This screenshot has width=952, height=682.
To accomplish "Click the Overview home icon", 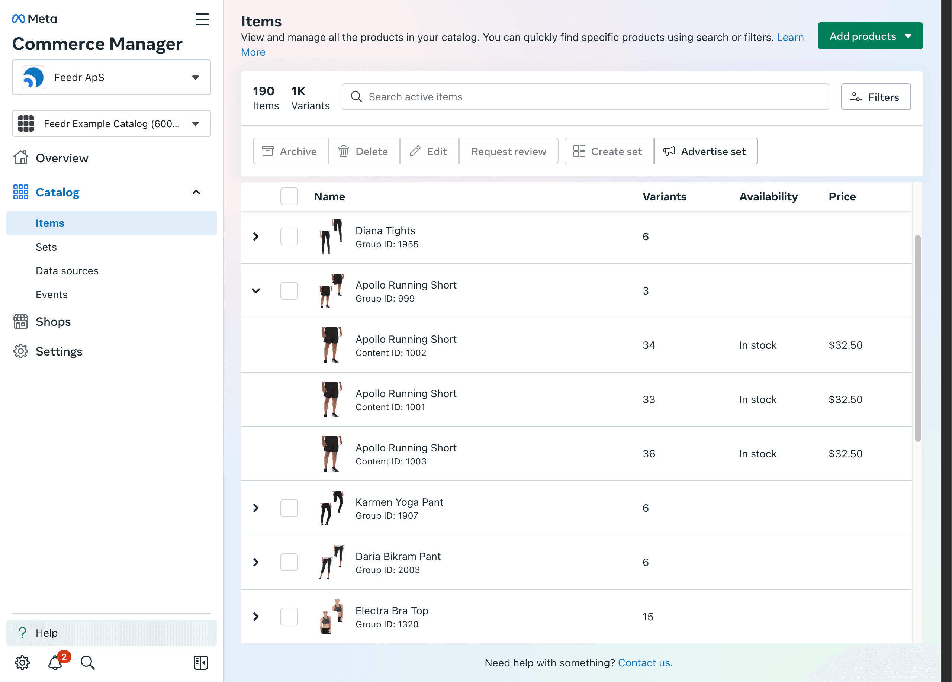I will click(x=20, y=158).
